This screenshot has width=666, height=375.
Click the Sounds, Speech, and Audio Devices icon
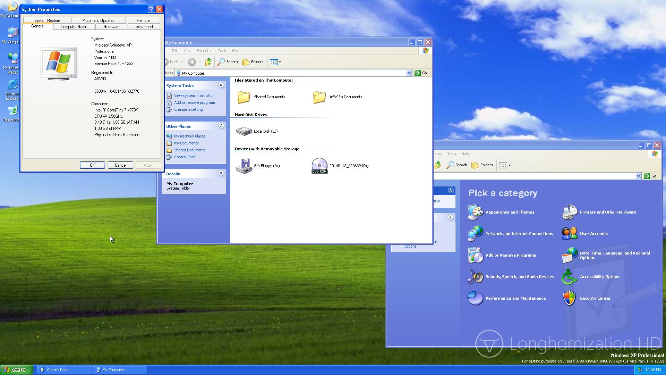tap(475, 277)
